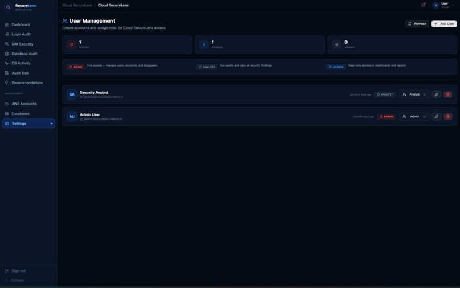The width and height of the screenshot is (460, 288).
Task: Open notifications bell
Action: point(423,5)
